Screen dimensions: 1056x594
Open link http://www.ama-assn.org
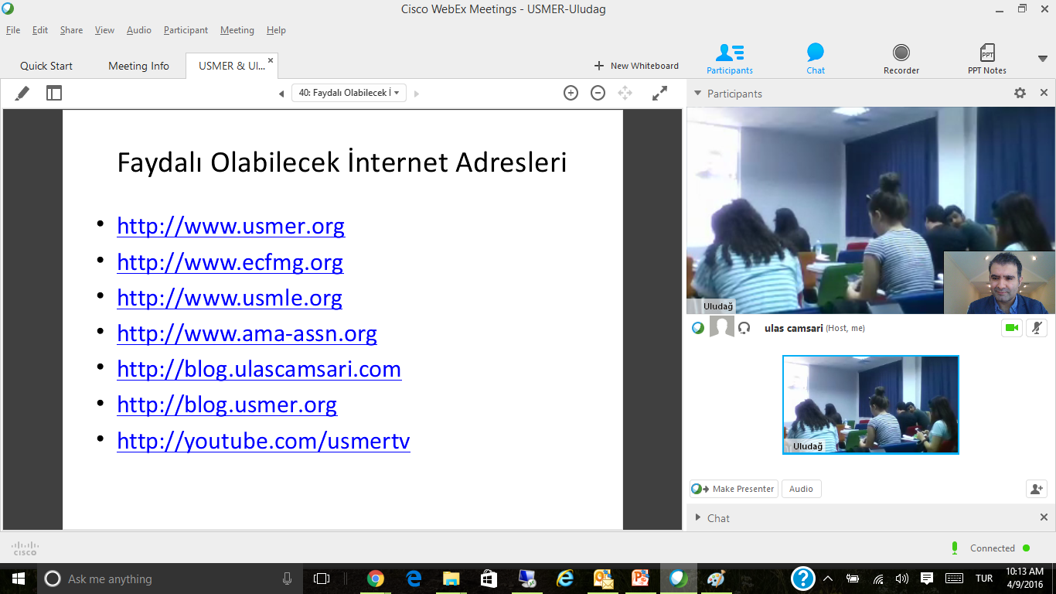pyautogui.click(x=247, y=333)
